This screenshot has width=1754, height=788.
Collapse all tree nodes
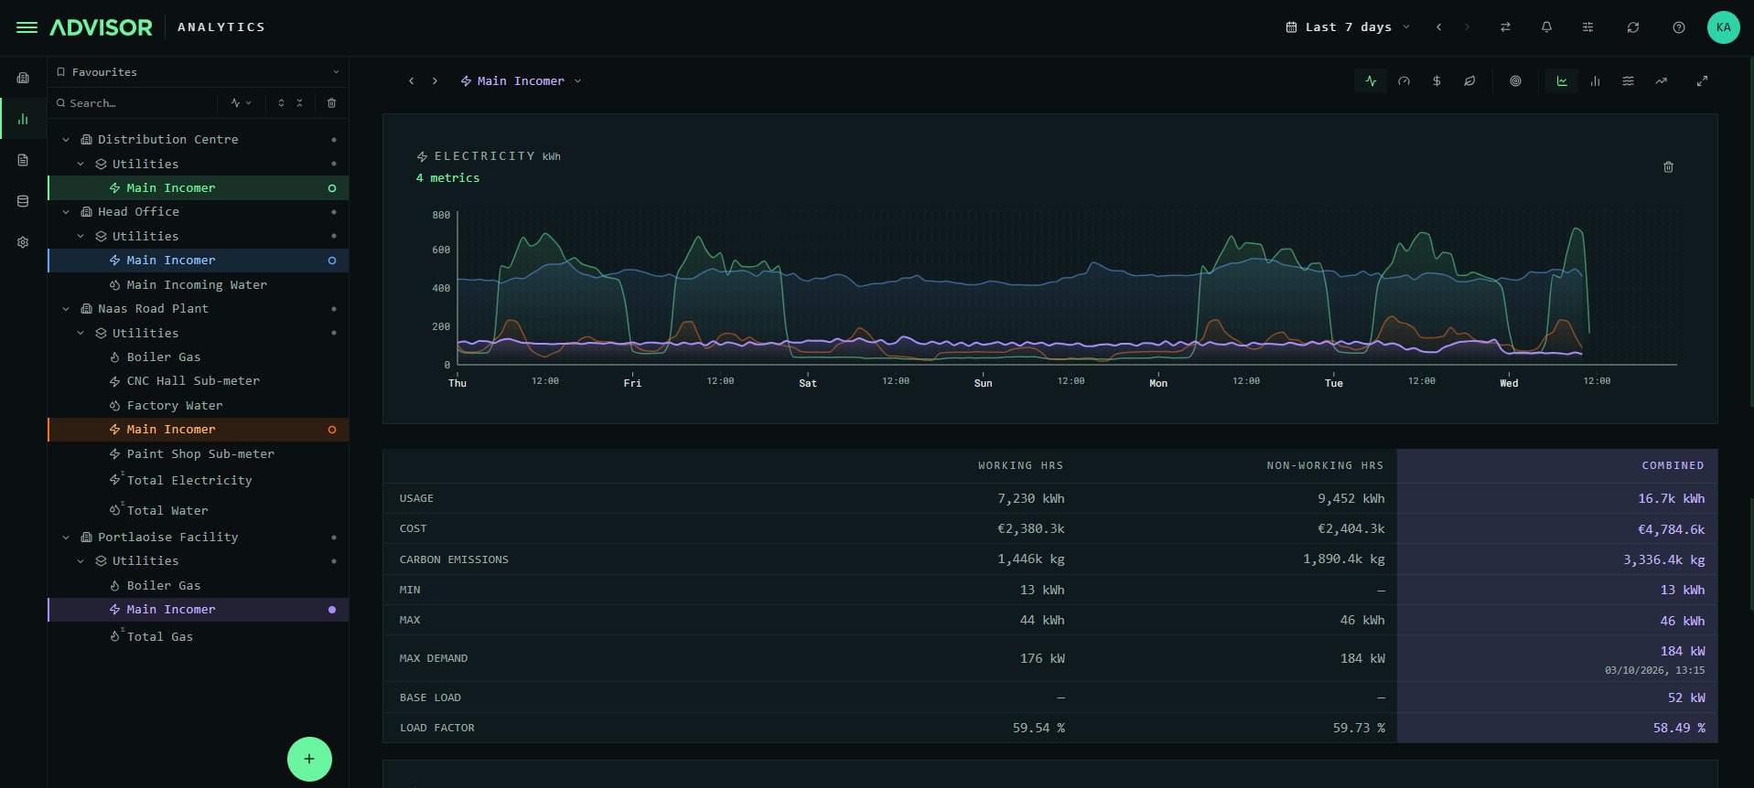[299, 103]
